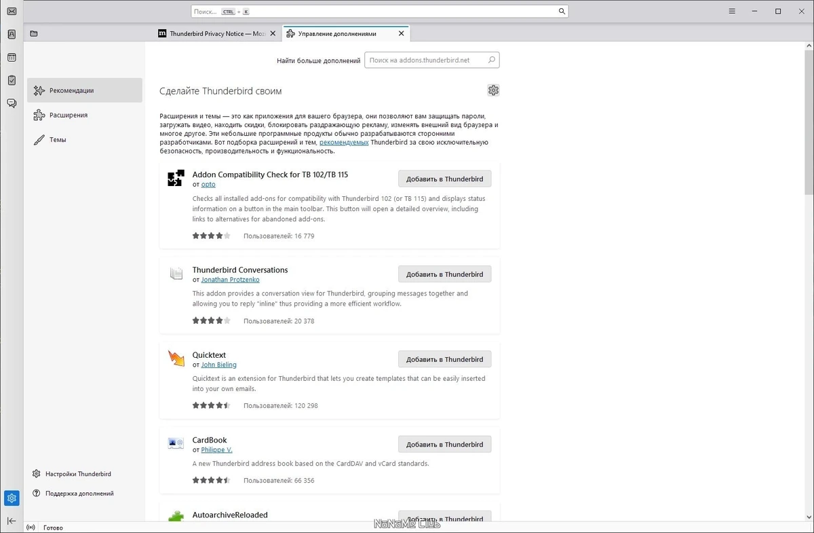Viewport: 814px width, 533px height.
Task: Click the Thunderbird Conversations star rating
Action: (x=211, y=320)
